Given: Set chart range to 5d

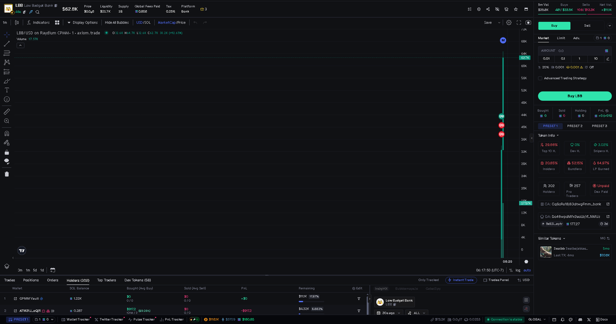Looking at the screenshot, I should [35, 270].
